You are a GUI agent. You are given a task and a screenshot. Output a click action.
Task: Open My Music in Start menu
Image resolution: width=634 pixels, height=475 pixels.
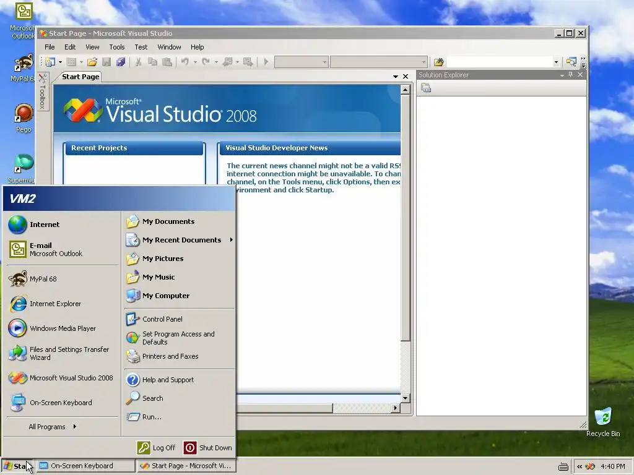[179, 277]
